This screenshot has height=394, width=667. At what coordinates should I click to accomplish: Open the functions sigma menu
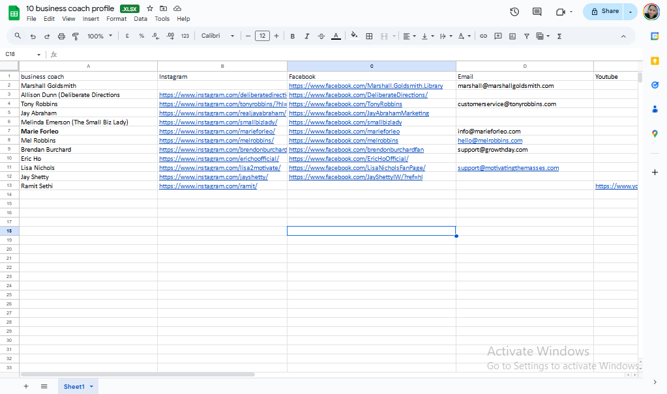(x=559, y=36)
